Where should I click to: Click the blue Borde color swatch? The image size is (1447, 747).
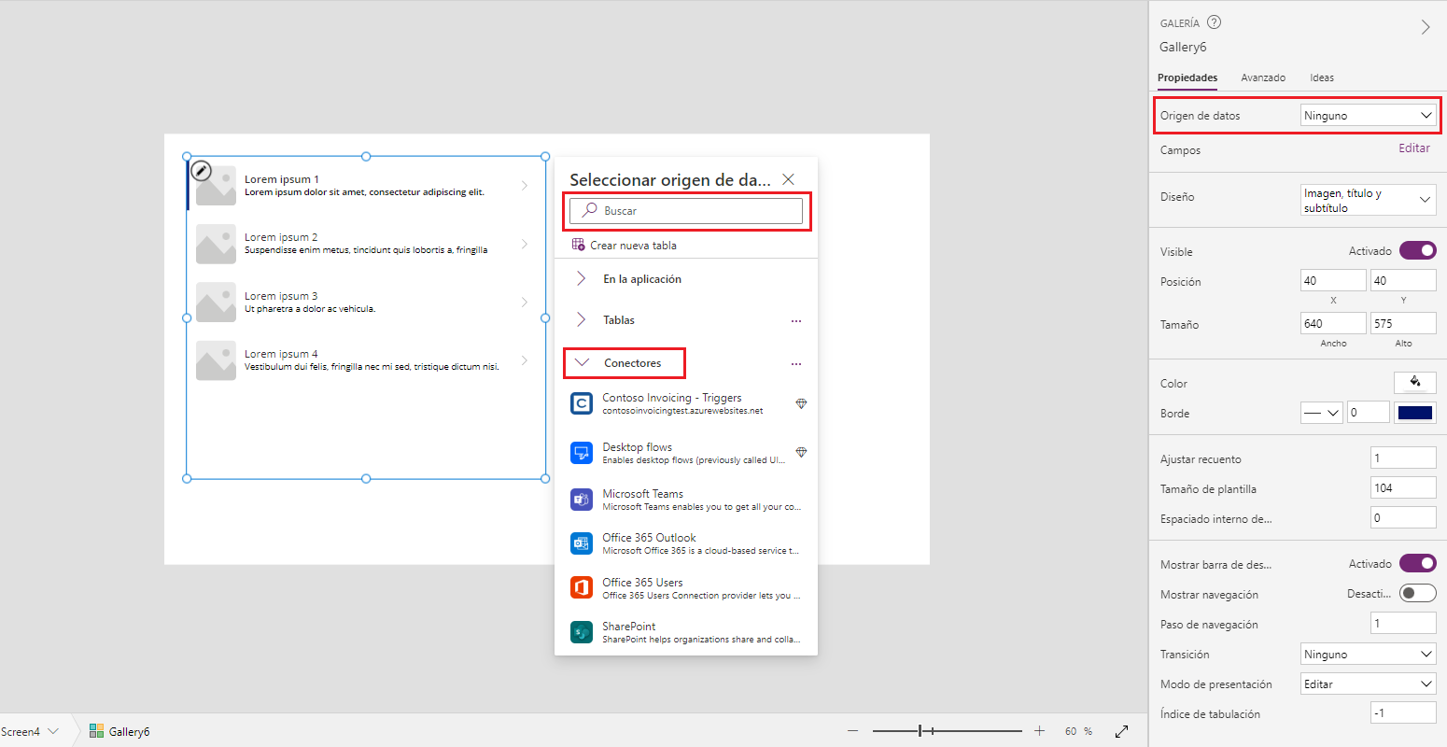tap(1415, 412)
